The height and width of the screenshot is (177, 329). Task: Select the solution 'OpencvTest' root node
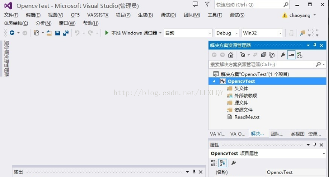pyautogui.click(x=255, y=74)
